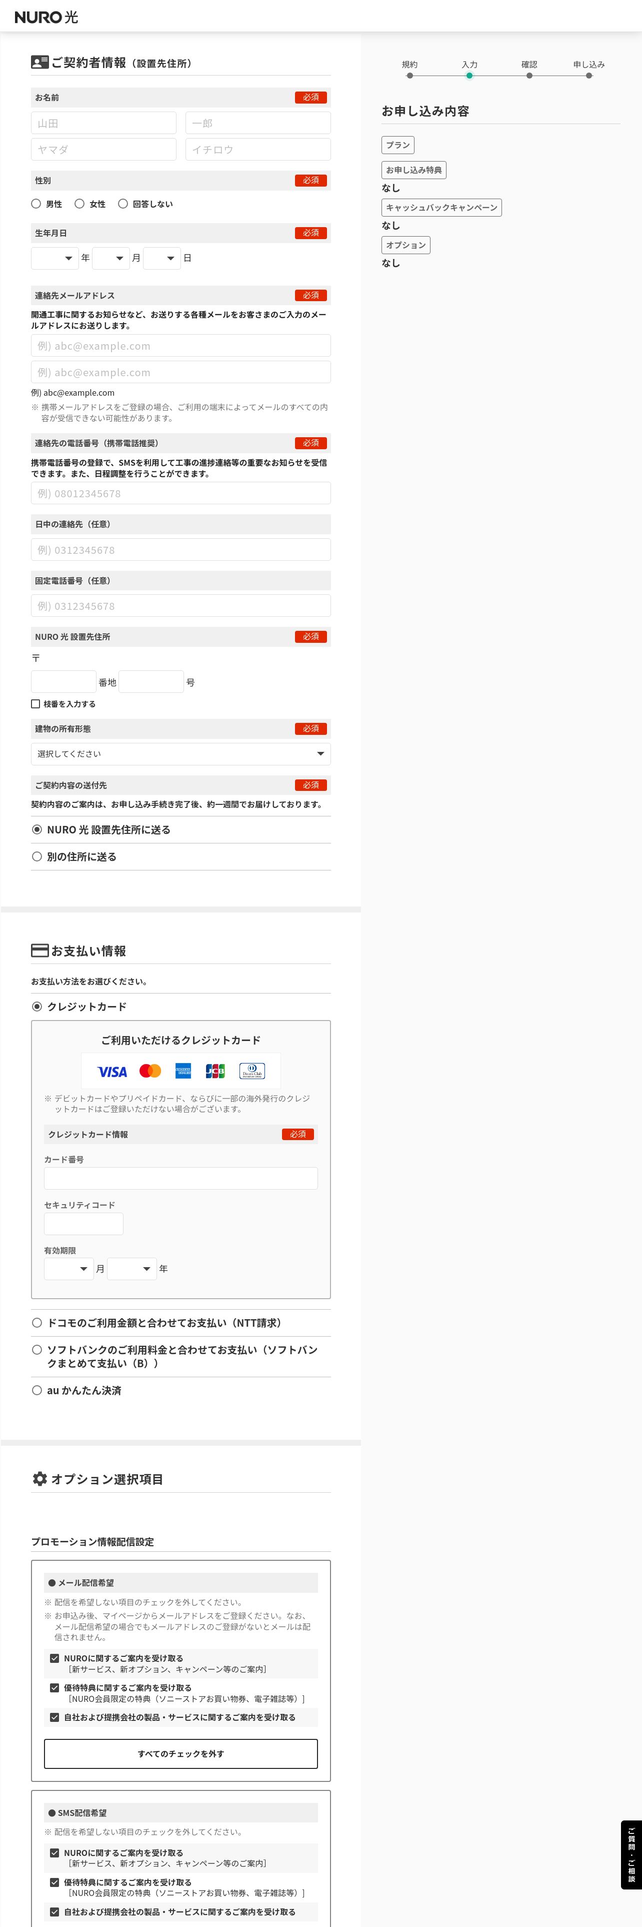Select クレジットカード payment method

coord(36,1006)
